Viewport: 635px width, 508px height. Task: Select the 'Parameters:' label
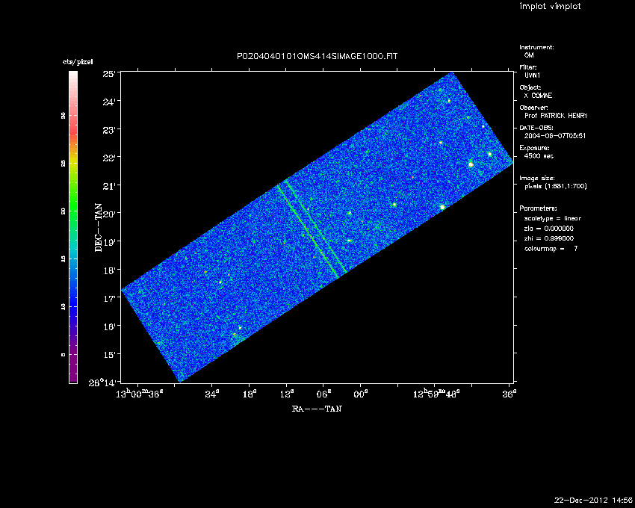click(538, 208)
